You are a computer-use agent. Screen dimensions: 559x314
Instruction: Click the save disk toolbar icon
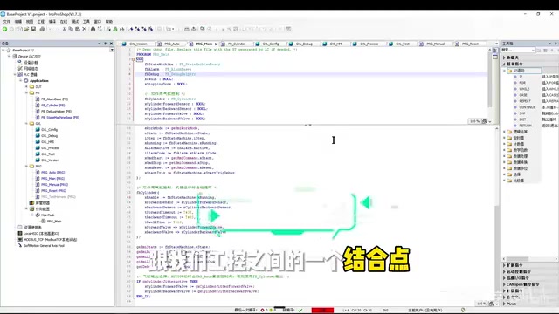[33, 29]
